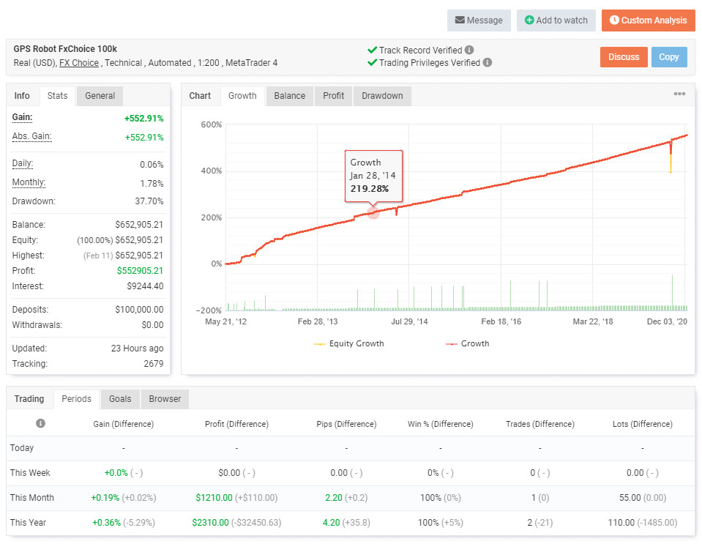Open the Info tab in stats panel

pos(22,96)
